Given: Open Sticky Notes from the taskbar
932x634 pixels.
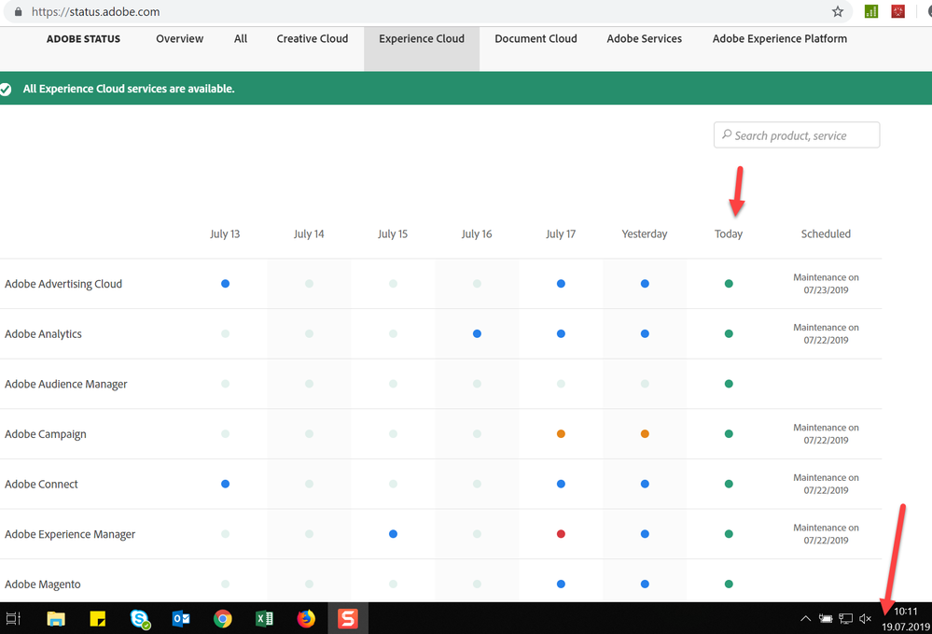Looking at the screenshot, I should (x=97, y=619).
